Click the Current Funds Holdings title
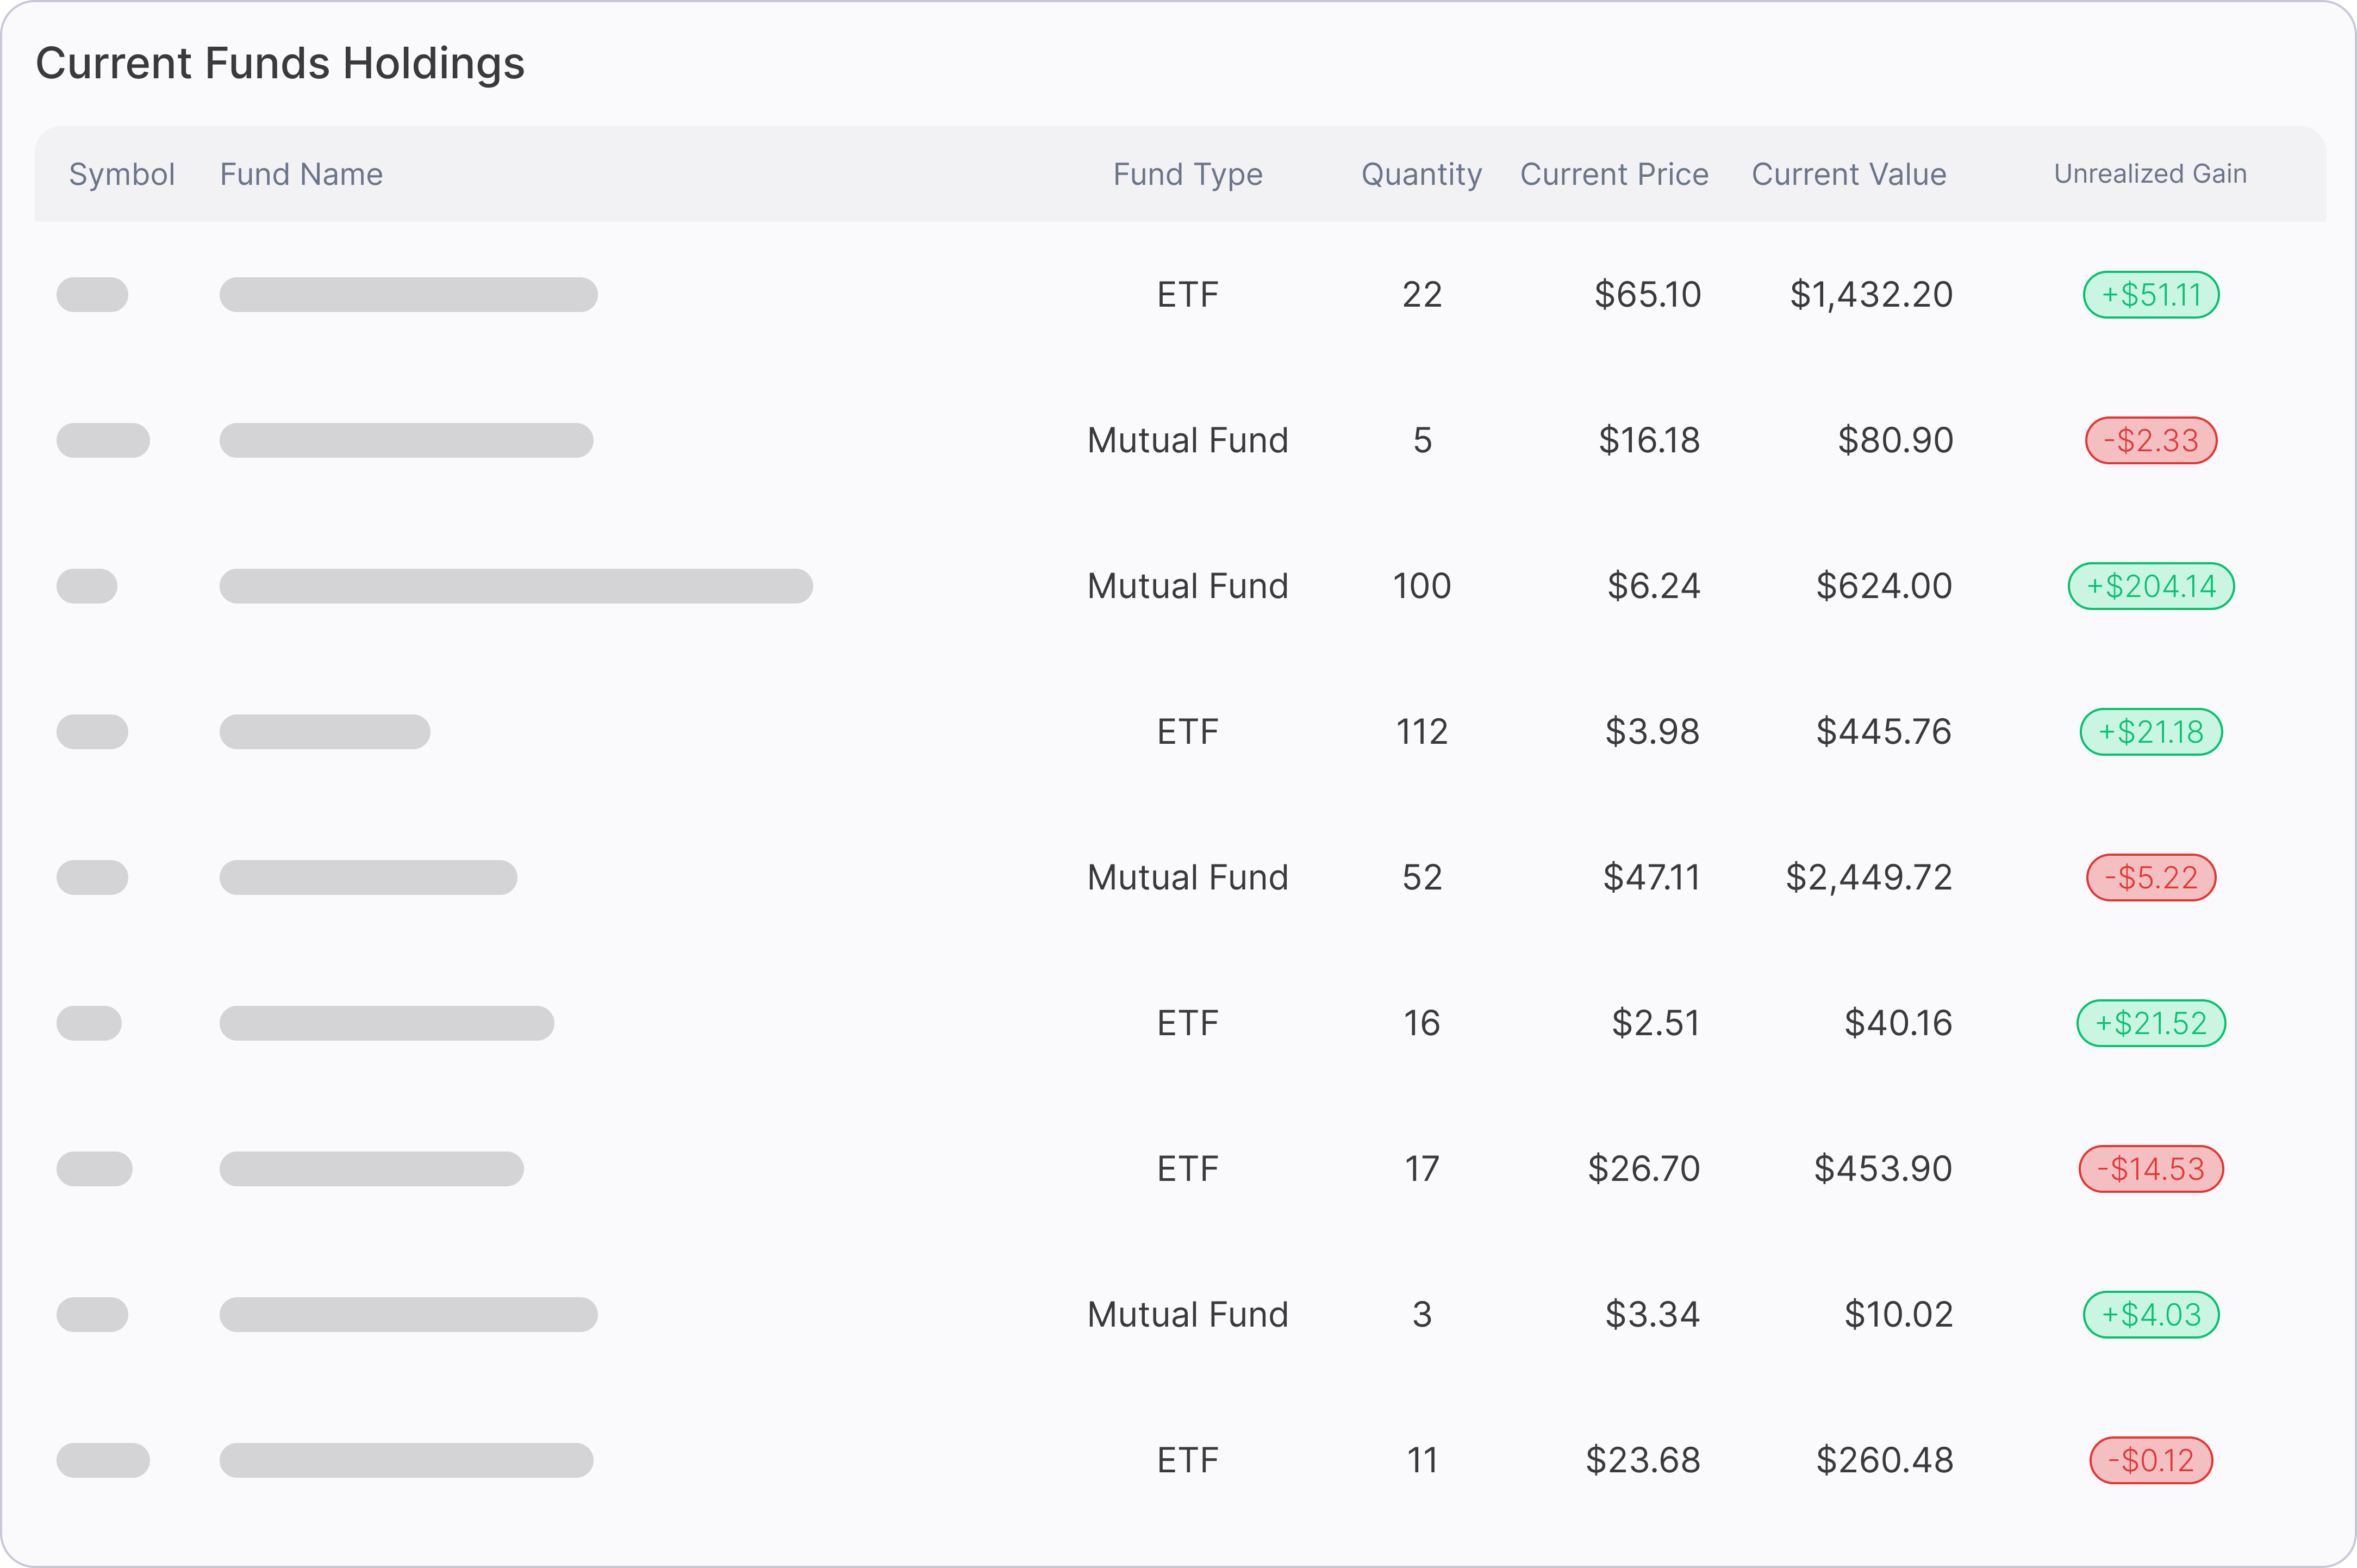 pos(280,63)
